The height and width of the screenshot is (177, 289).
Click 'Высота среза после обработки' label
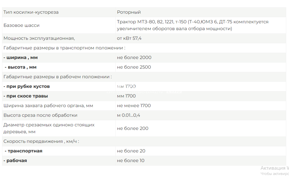click(x=40, y=115)
